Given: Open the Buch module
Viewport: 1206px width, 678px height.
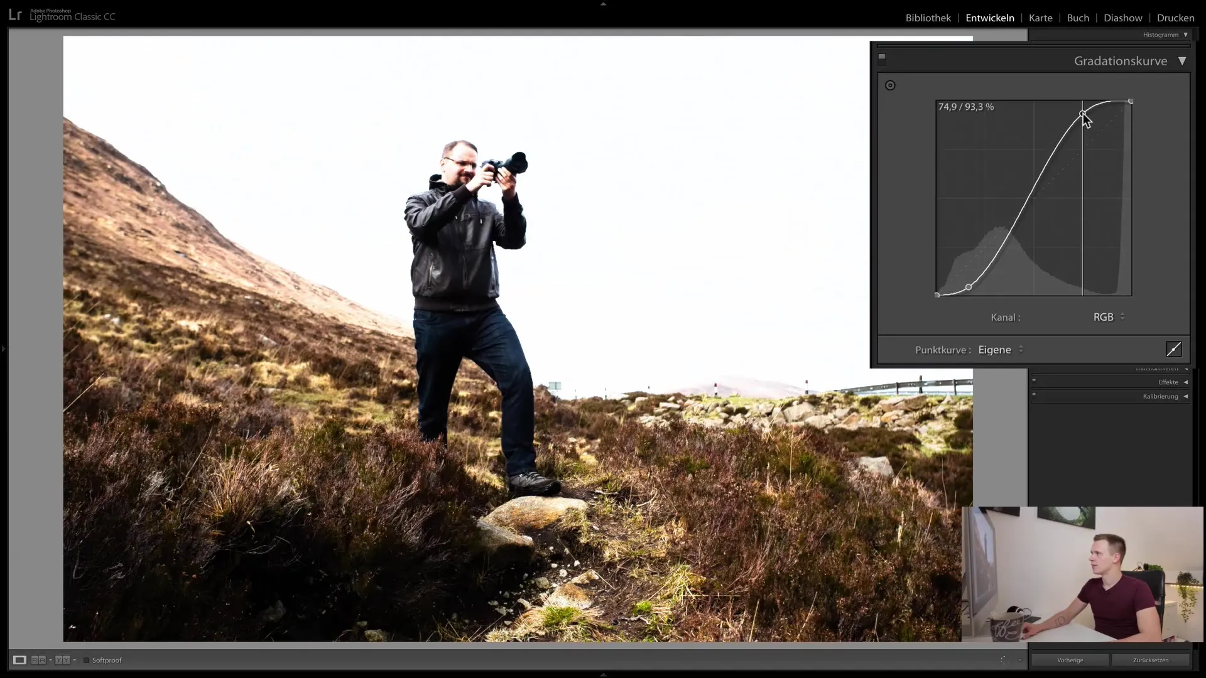Looking at the screenshot, I should point(1078,18).
